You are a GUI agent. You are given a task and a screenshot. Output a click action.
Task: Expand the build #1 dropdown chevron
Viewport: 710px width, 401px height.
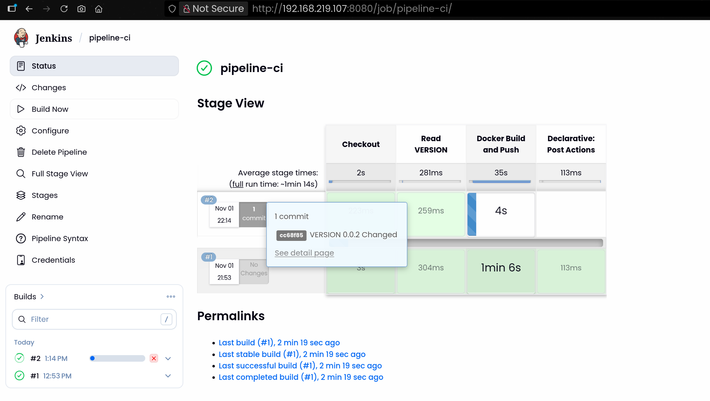tap(168, 376)
